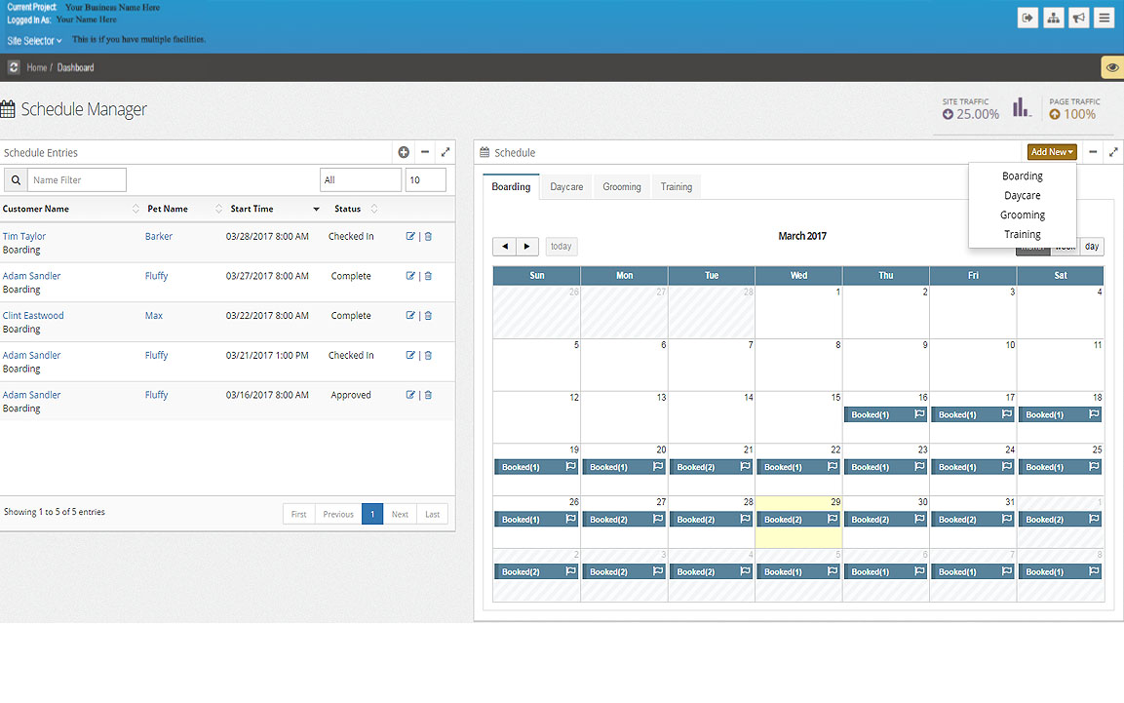The height and width of the screenshot is (703, 1124).
Task: Switch the calendar to day view
Action: (x=1092, y=247)
